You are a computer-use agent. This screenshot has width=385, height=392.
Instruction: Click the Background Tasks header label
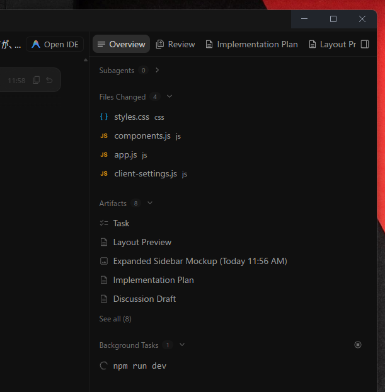click(x=129, y=345)
